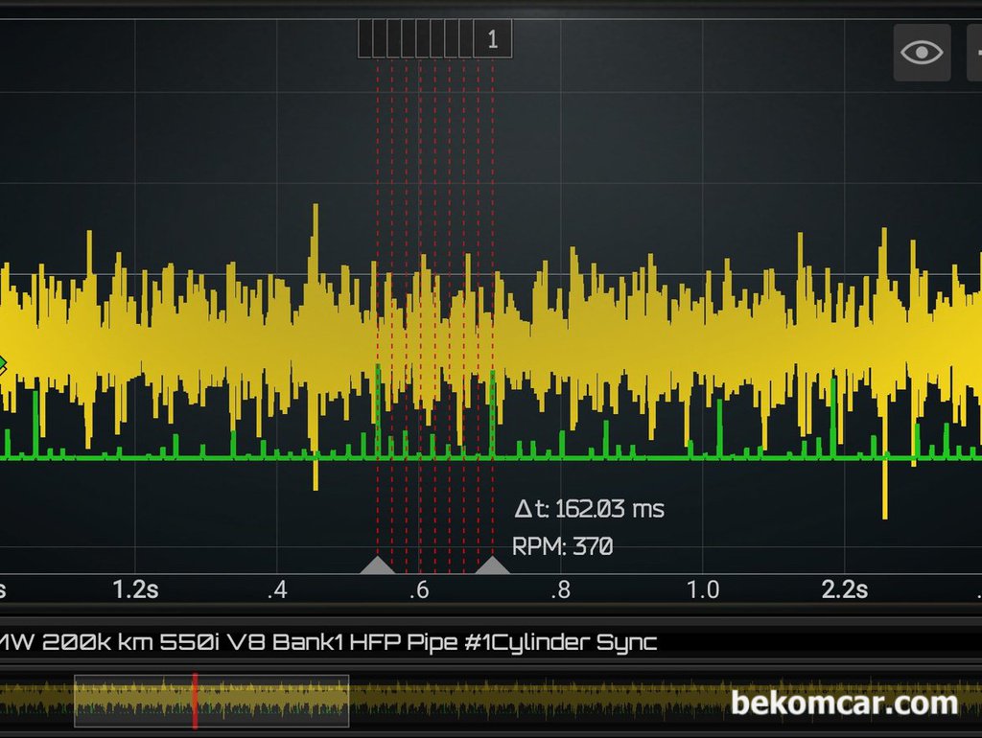
Task: Select the cylinder marker box labeled 1
Action: coord(492,39)
